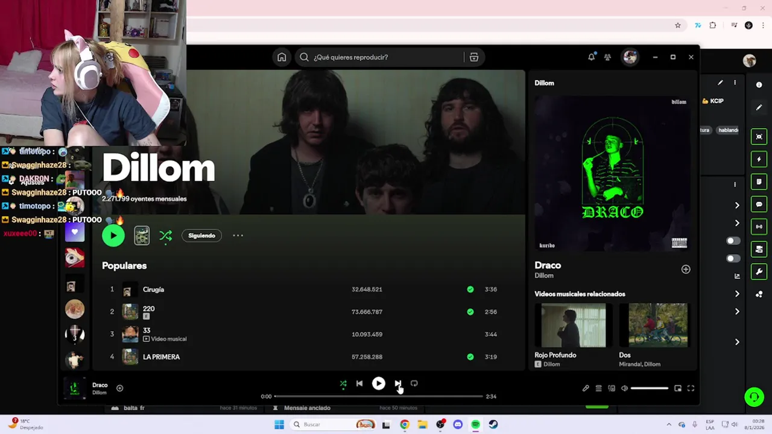The width and height of the screenshot is (772, 434).
Task: Click the green headset support button
Action: coord(754,397)
